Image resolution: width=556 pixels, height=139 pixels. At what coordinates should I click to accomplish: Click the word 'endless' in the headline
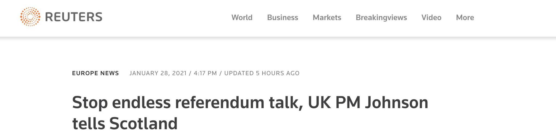(141, 103)
